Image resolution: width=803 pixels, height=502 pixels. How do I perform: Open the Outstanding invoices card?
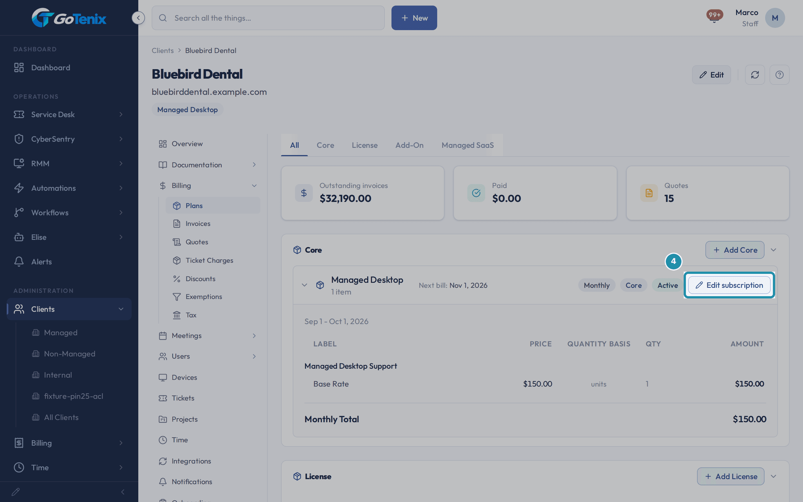point(363,193)
